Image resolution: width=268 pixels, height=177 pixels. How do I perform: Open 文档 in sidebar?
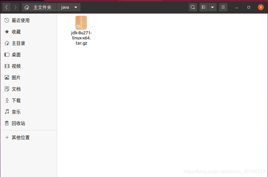tap(29, 89)
